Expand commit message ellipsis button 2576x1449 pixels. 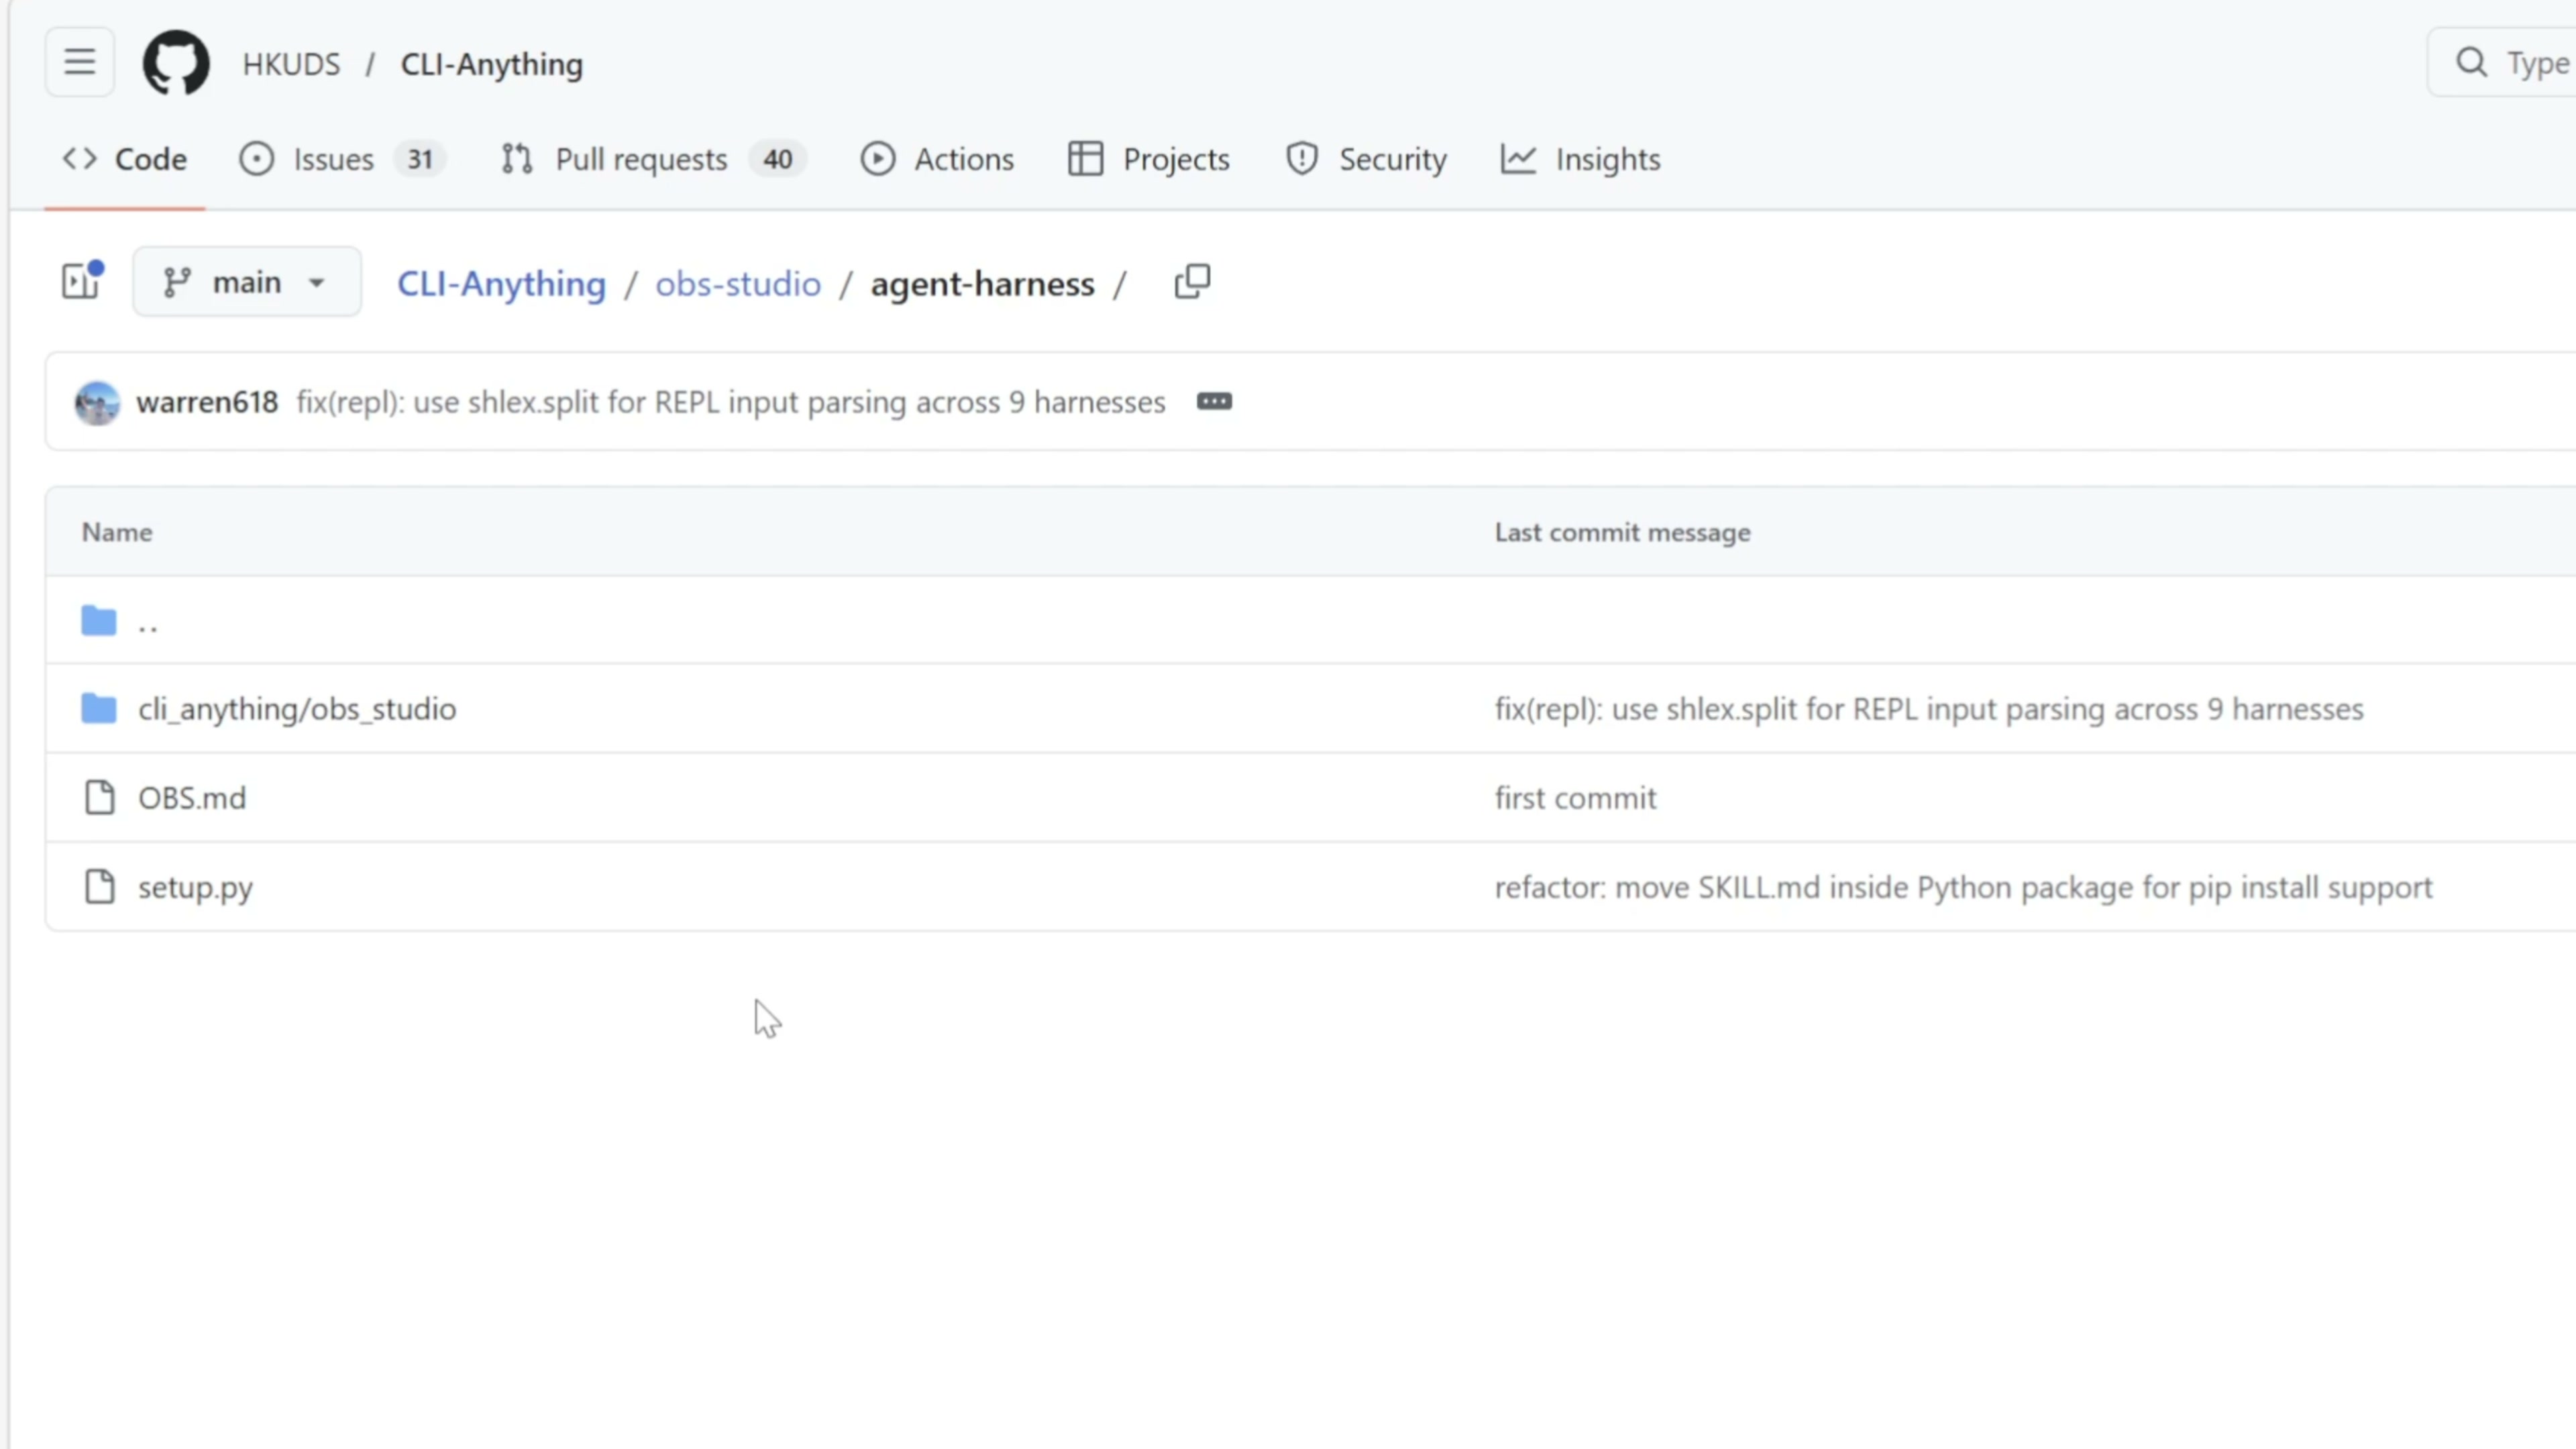(x=1214, y=402)
